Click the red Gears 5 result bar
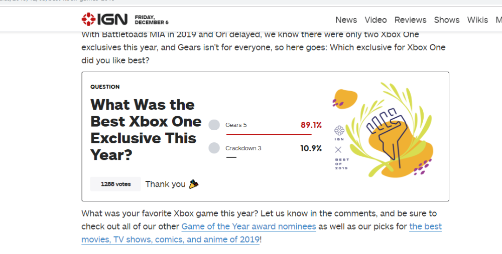Screen dimensions: 502x254 269,134
